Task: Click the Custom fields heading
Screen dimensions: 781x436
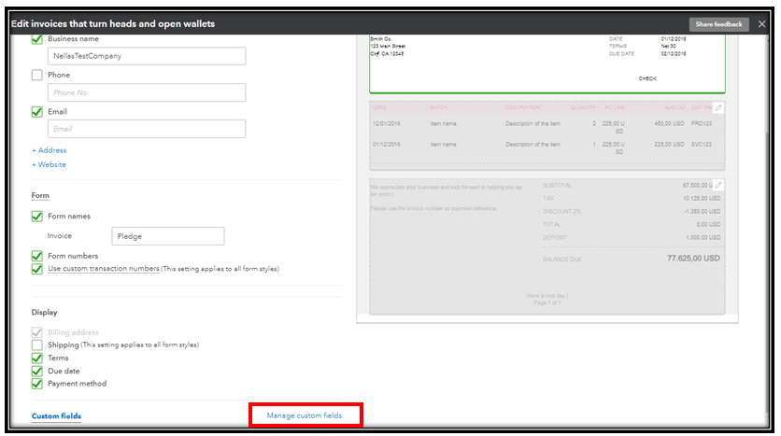Action: coord(56,415)
